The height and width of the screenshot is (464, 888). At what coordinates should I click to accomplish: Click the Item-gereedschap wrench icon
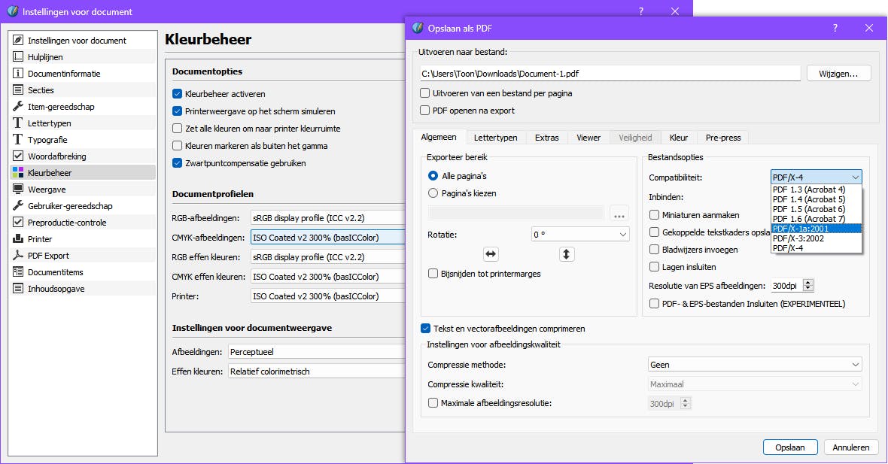(x=18, y=107)
